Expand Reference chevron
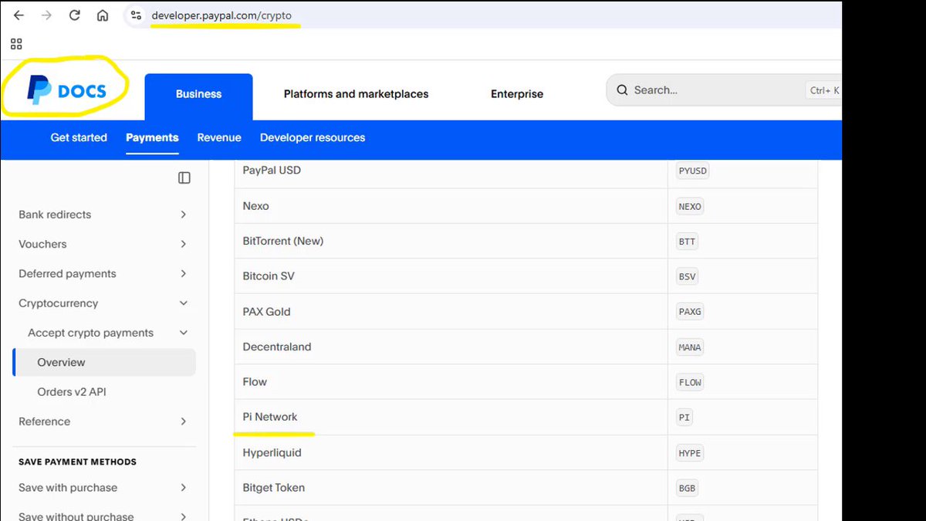This screenshot has height=521, width=926. click(x=183, y=421)
